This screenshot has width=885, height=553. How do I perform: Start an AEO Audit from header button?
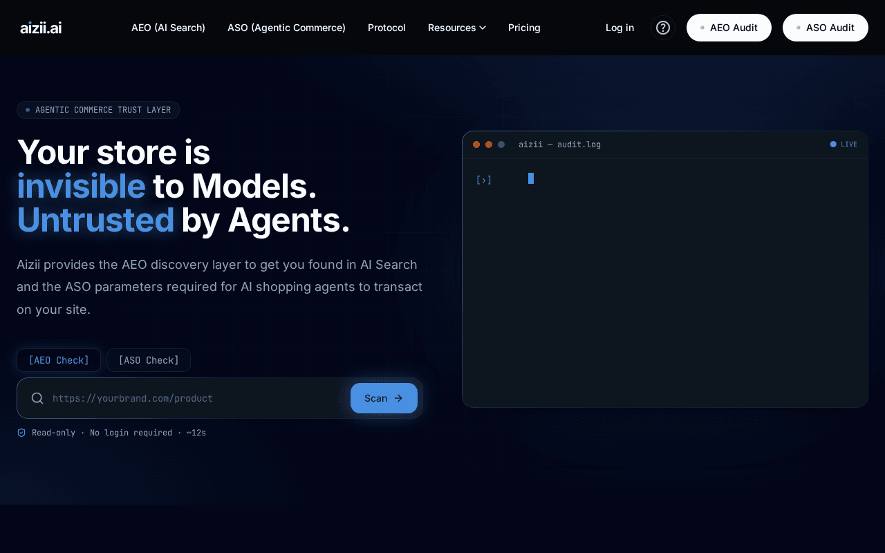click(729, 28)
